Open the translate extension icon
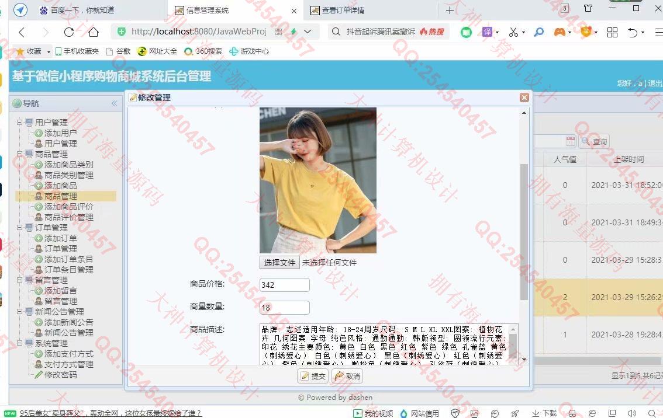The width and height of the screenshot is (663, 418). (x=487, y=32)
